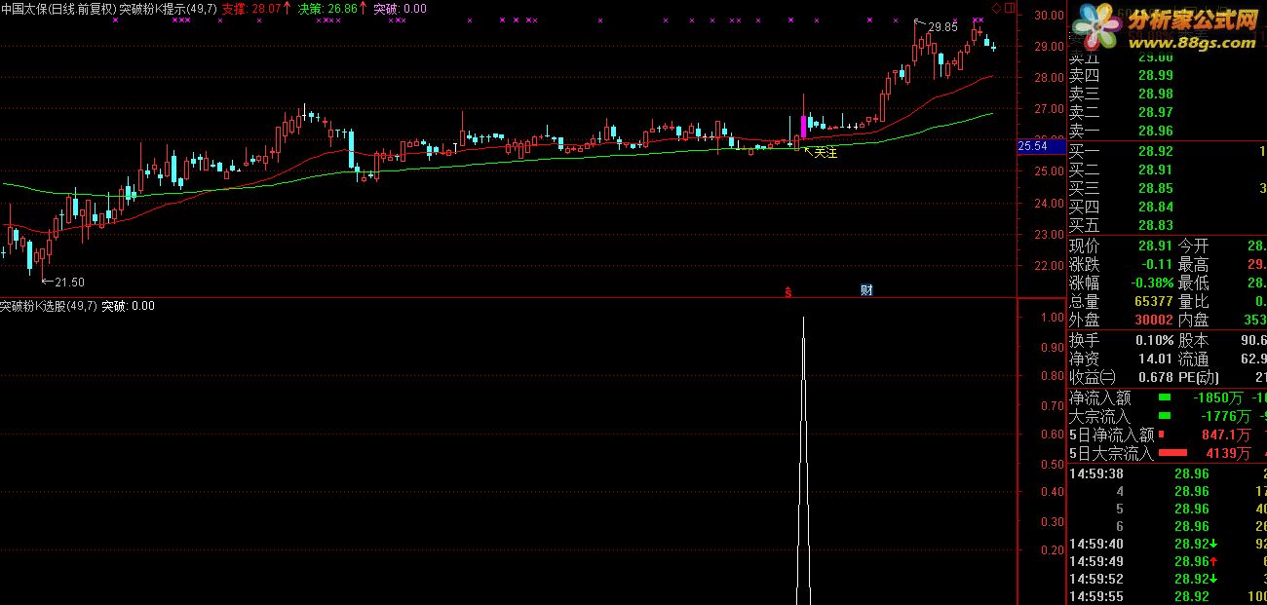Image resolution: width=1267 pixels, height=605 pixels.
Task: Click the 14:59:38 trade tick row
Action: (x=1167, y=474)
